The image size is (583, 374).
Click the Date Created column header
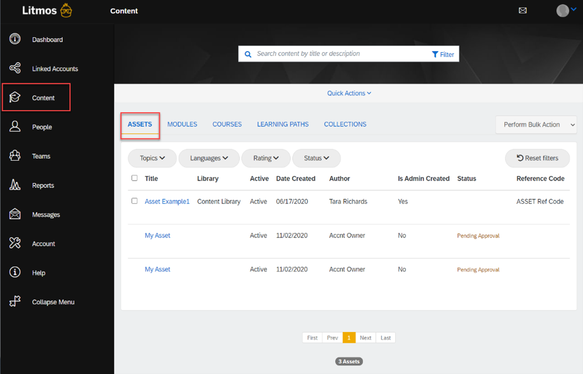coord(296,178)
